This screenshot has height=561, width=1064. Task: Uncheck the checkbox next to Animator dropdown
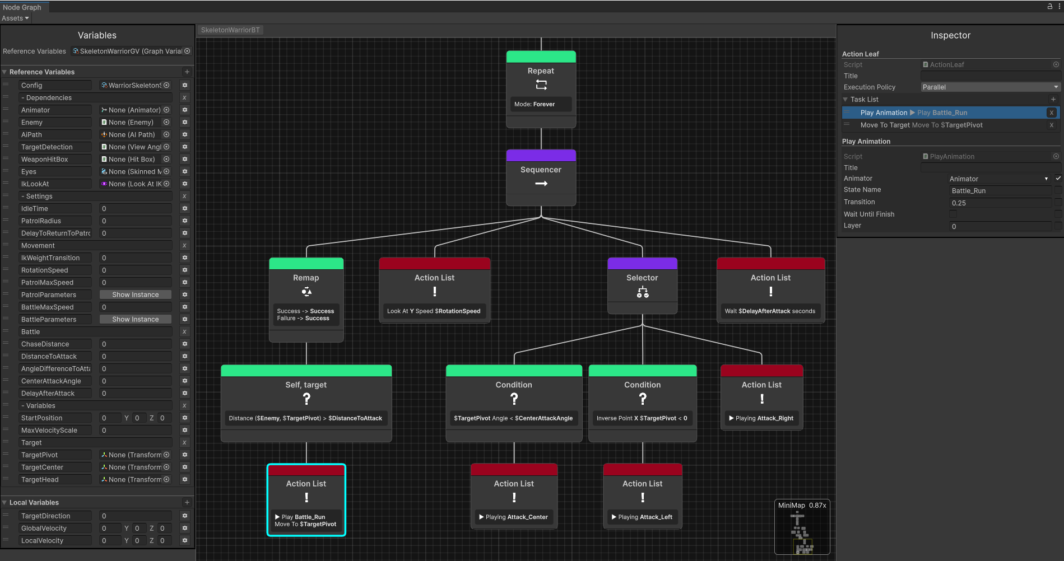coord(1058,179)
